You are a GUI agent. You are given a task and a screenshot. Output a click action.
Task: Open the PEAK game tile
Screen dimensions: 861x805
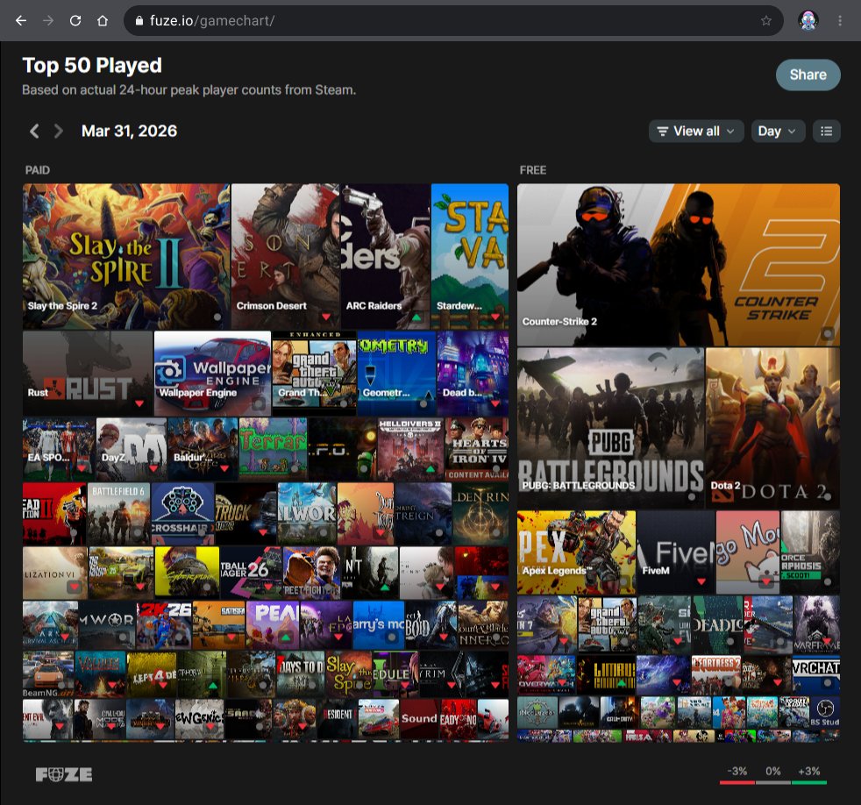pyautogui.click(x=273, y=625)
